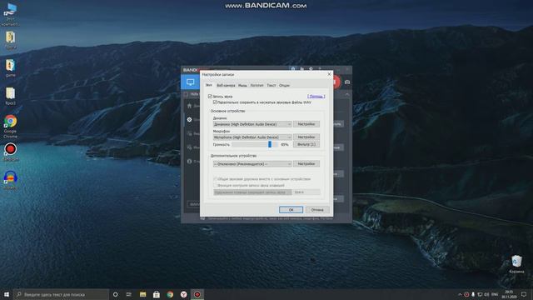Open the Google Chrome desktop shortcut
The image size is (533, 300).
point(10,126)
